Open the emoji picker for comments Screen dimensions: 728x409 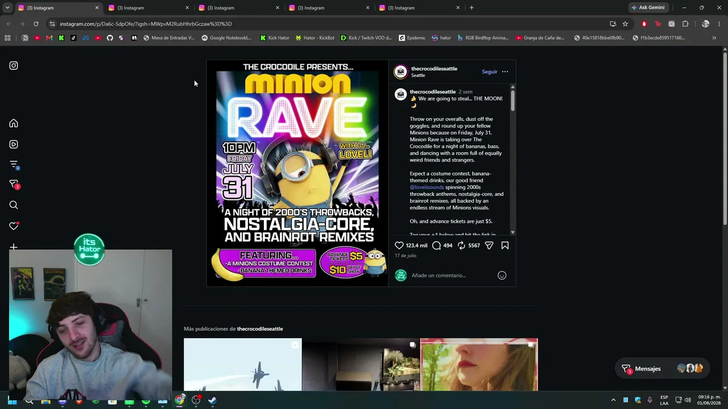(502, 276)
